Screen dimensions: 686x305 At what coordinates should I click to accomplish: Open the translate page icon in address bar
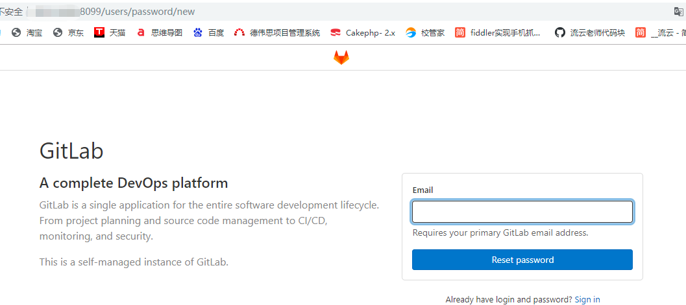[x=679, y=12]
